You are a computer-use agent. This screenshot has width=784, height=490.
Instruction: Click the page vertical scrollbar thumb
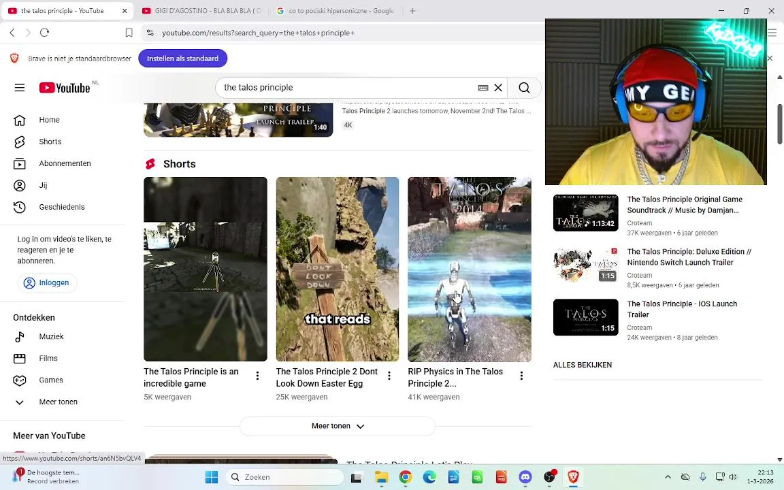click(x=779, y=124)
